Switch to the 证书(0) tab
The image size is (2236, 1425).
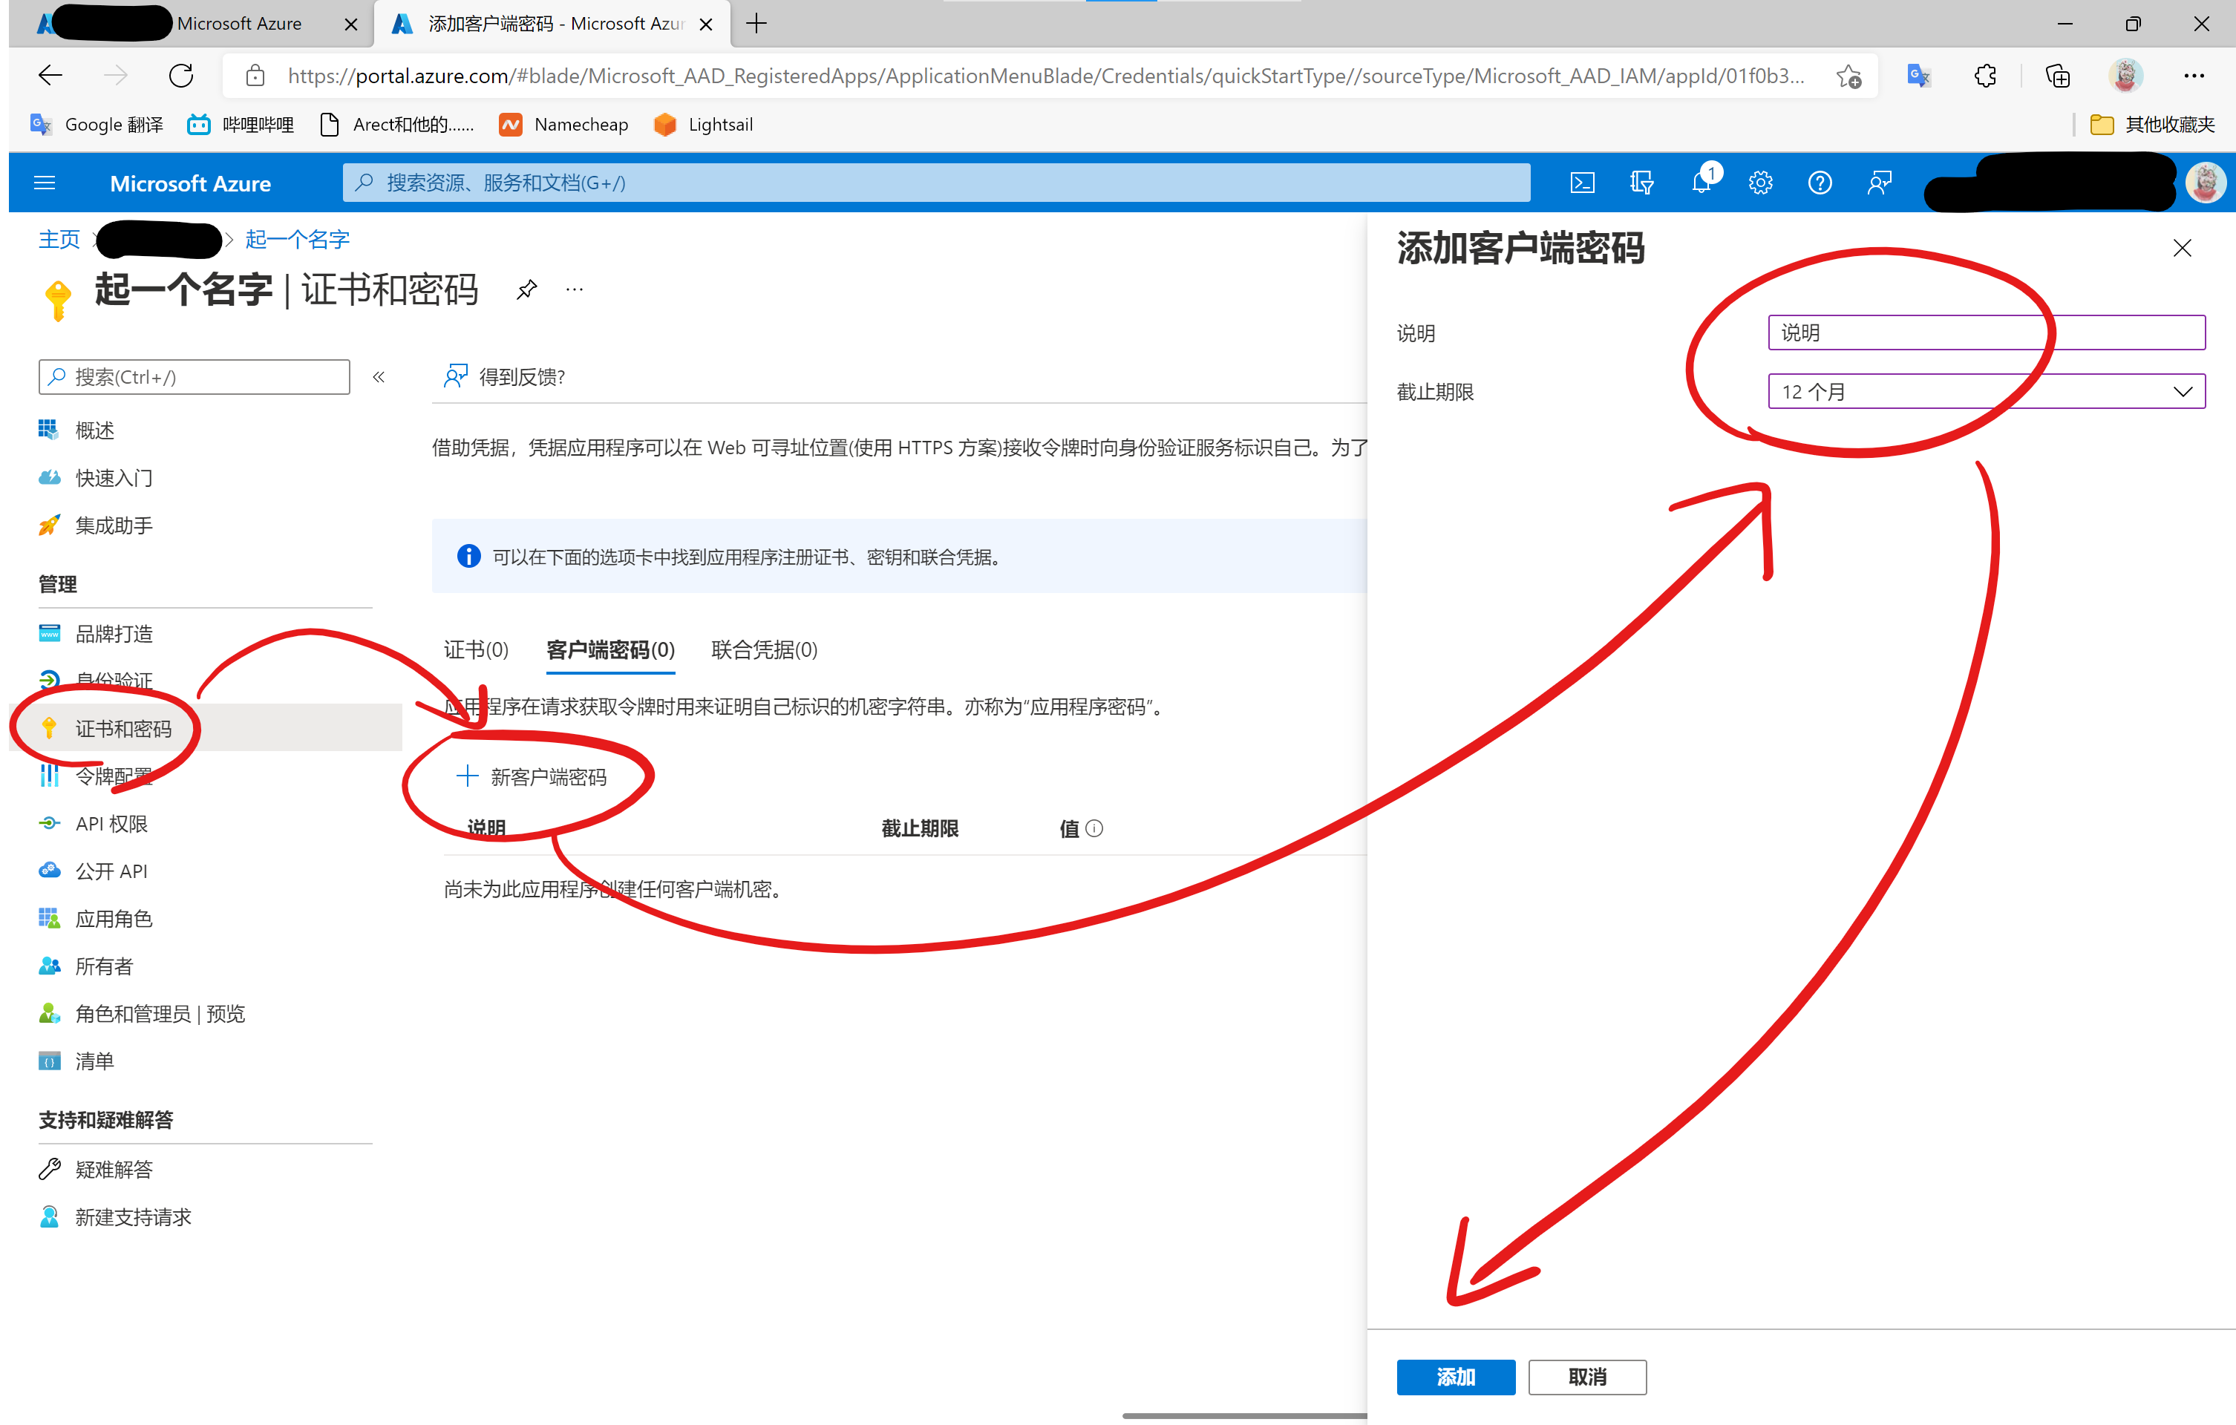click(475, 650)
